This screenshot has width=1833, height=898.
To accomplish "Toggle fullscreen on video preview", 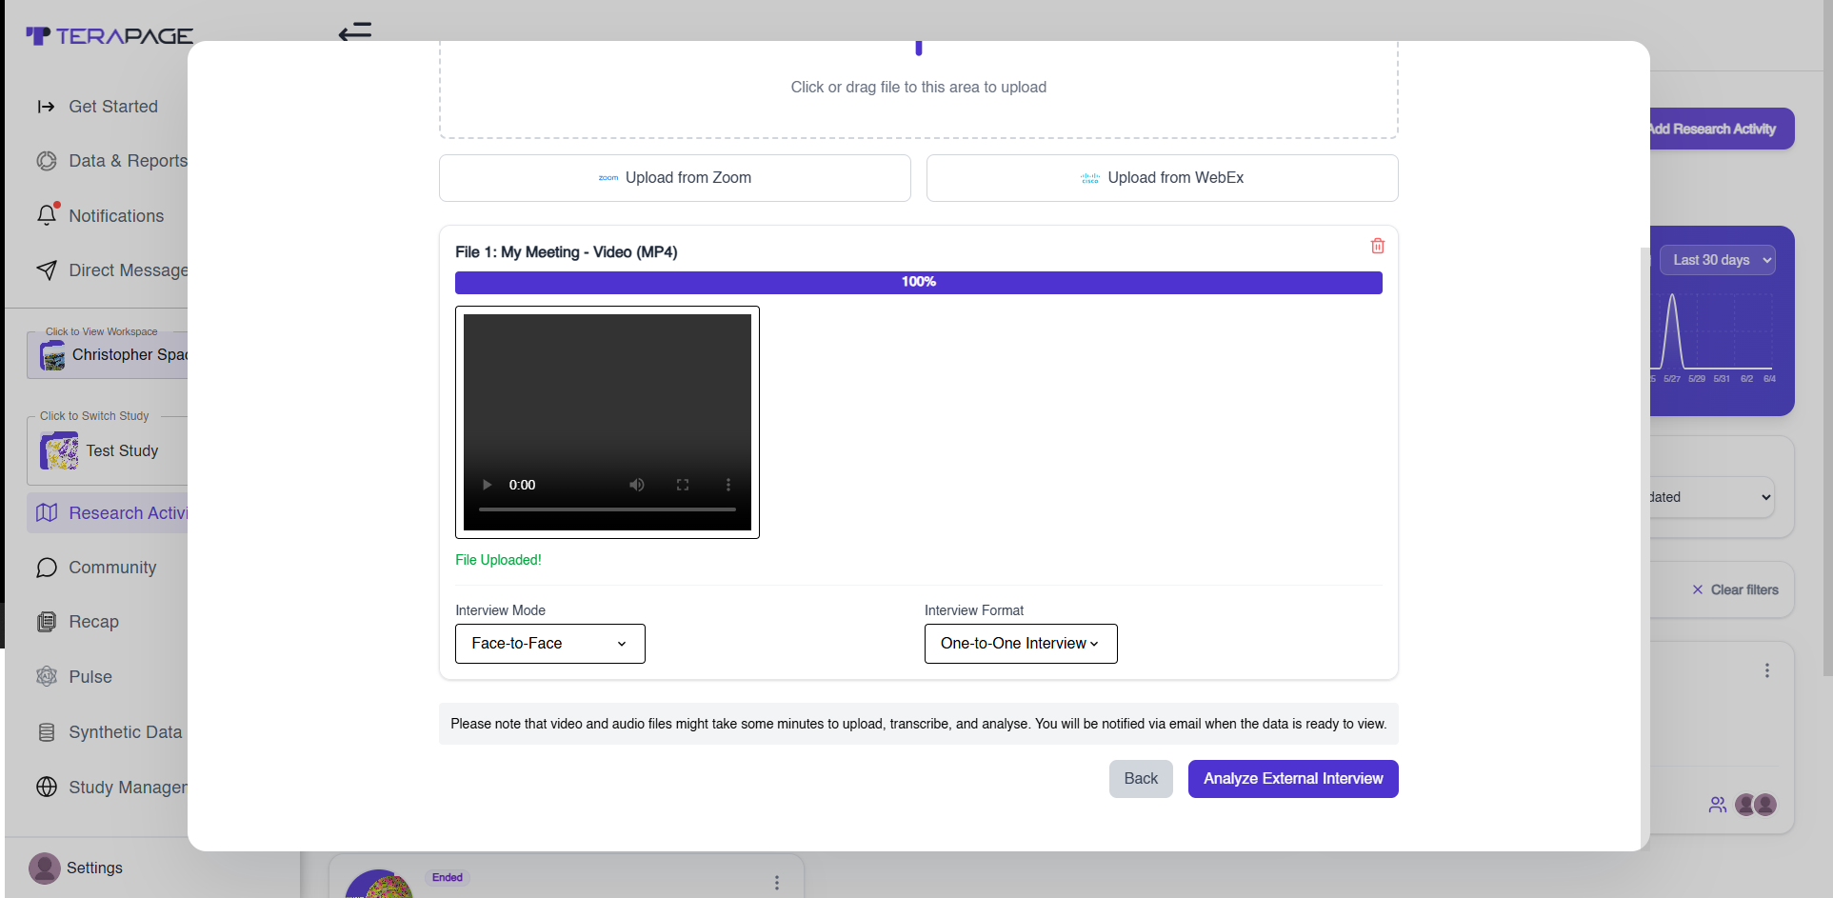I will pos(683,485).
